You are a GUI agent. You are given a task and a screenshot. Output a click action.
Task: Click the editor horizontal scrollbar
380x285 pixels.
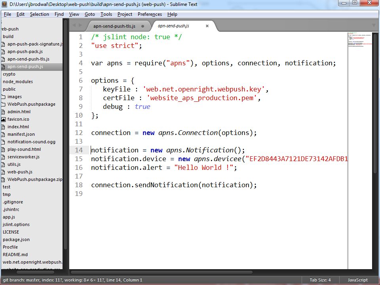click(x=161, y=272)
